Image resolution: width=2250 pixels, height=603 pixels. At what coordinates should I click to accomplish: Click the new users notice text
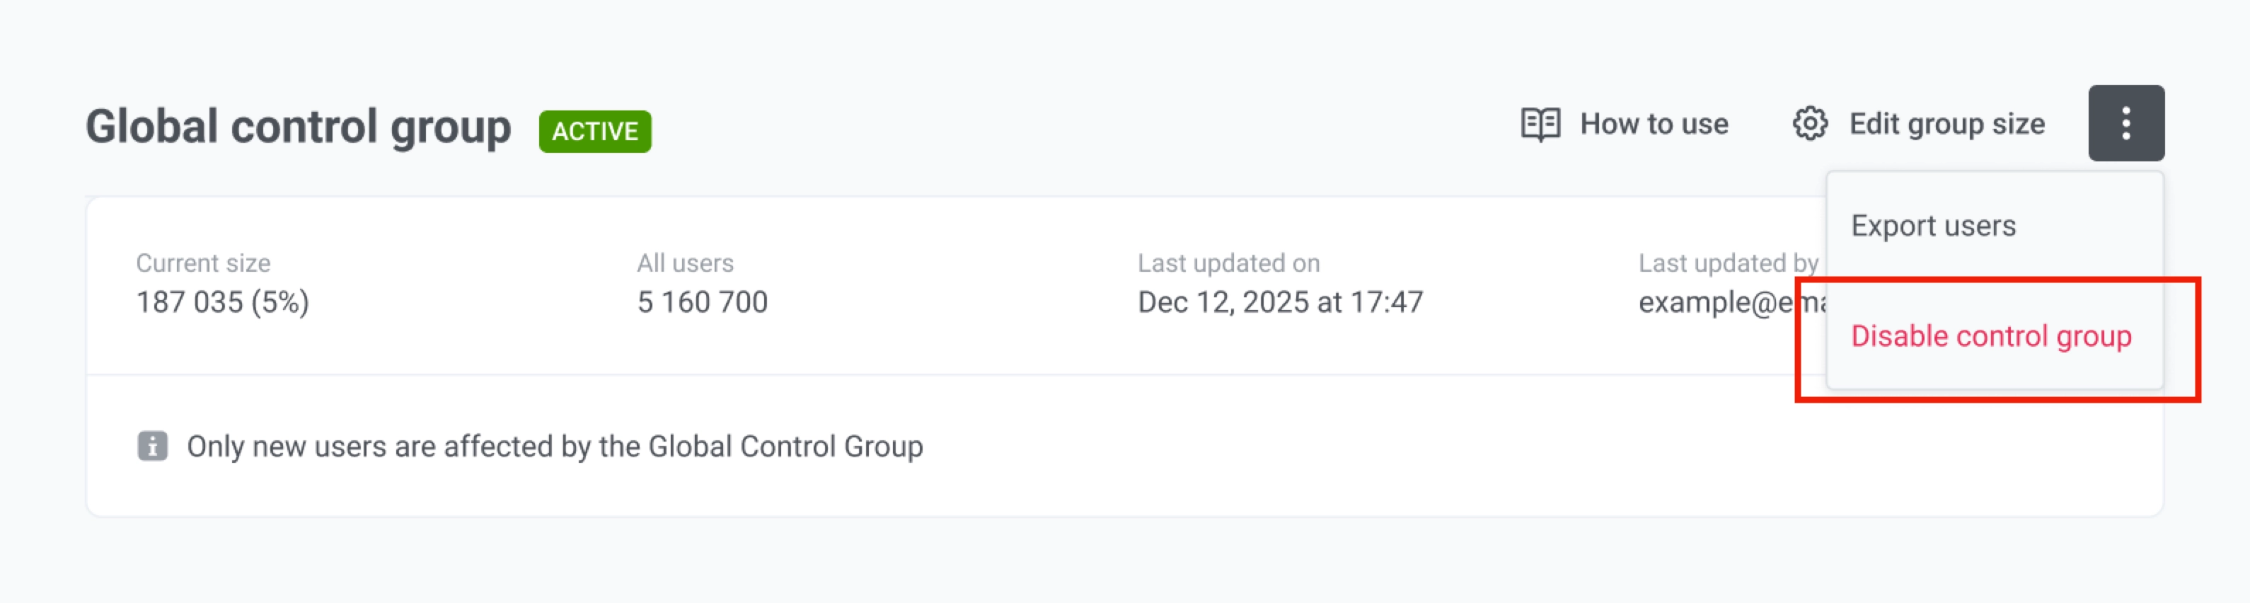coord(555,446)
